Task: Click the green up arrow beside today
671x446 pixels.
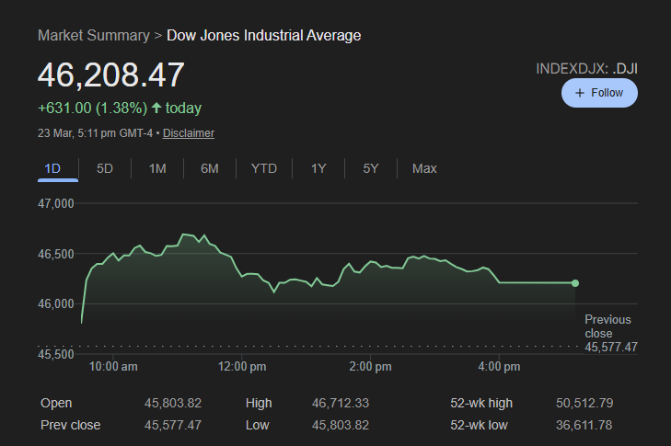Action: pyautogui.click(x=156, y=108)
